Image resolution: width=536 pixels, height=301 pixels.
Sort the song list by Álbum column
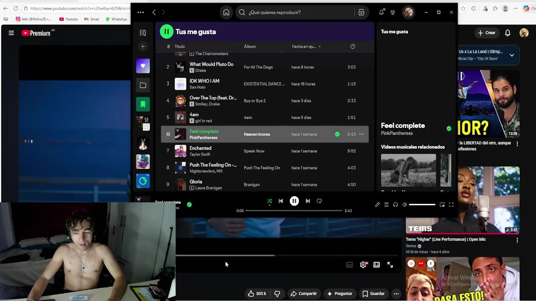[250, 46]
